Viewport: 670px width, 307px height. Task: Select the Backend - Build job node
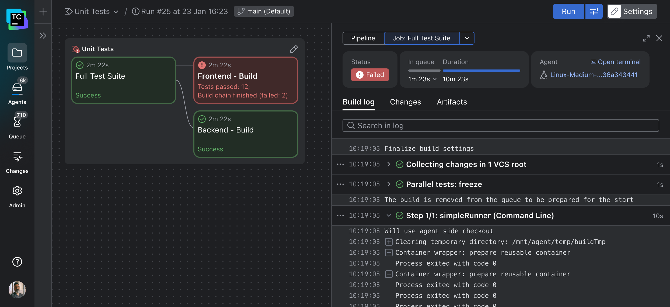pyautogui.click(x=246, y=134)
